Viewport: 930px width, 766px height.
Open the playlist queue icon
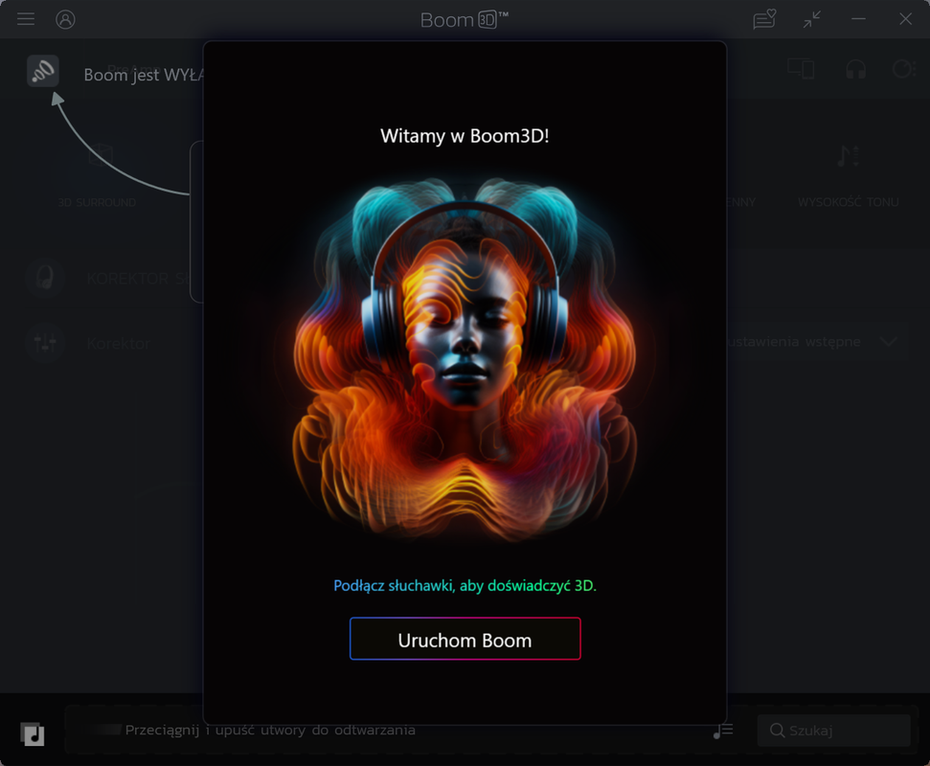(723, 731)
